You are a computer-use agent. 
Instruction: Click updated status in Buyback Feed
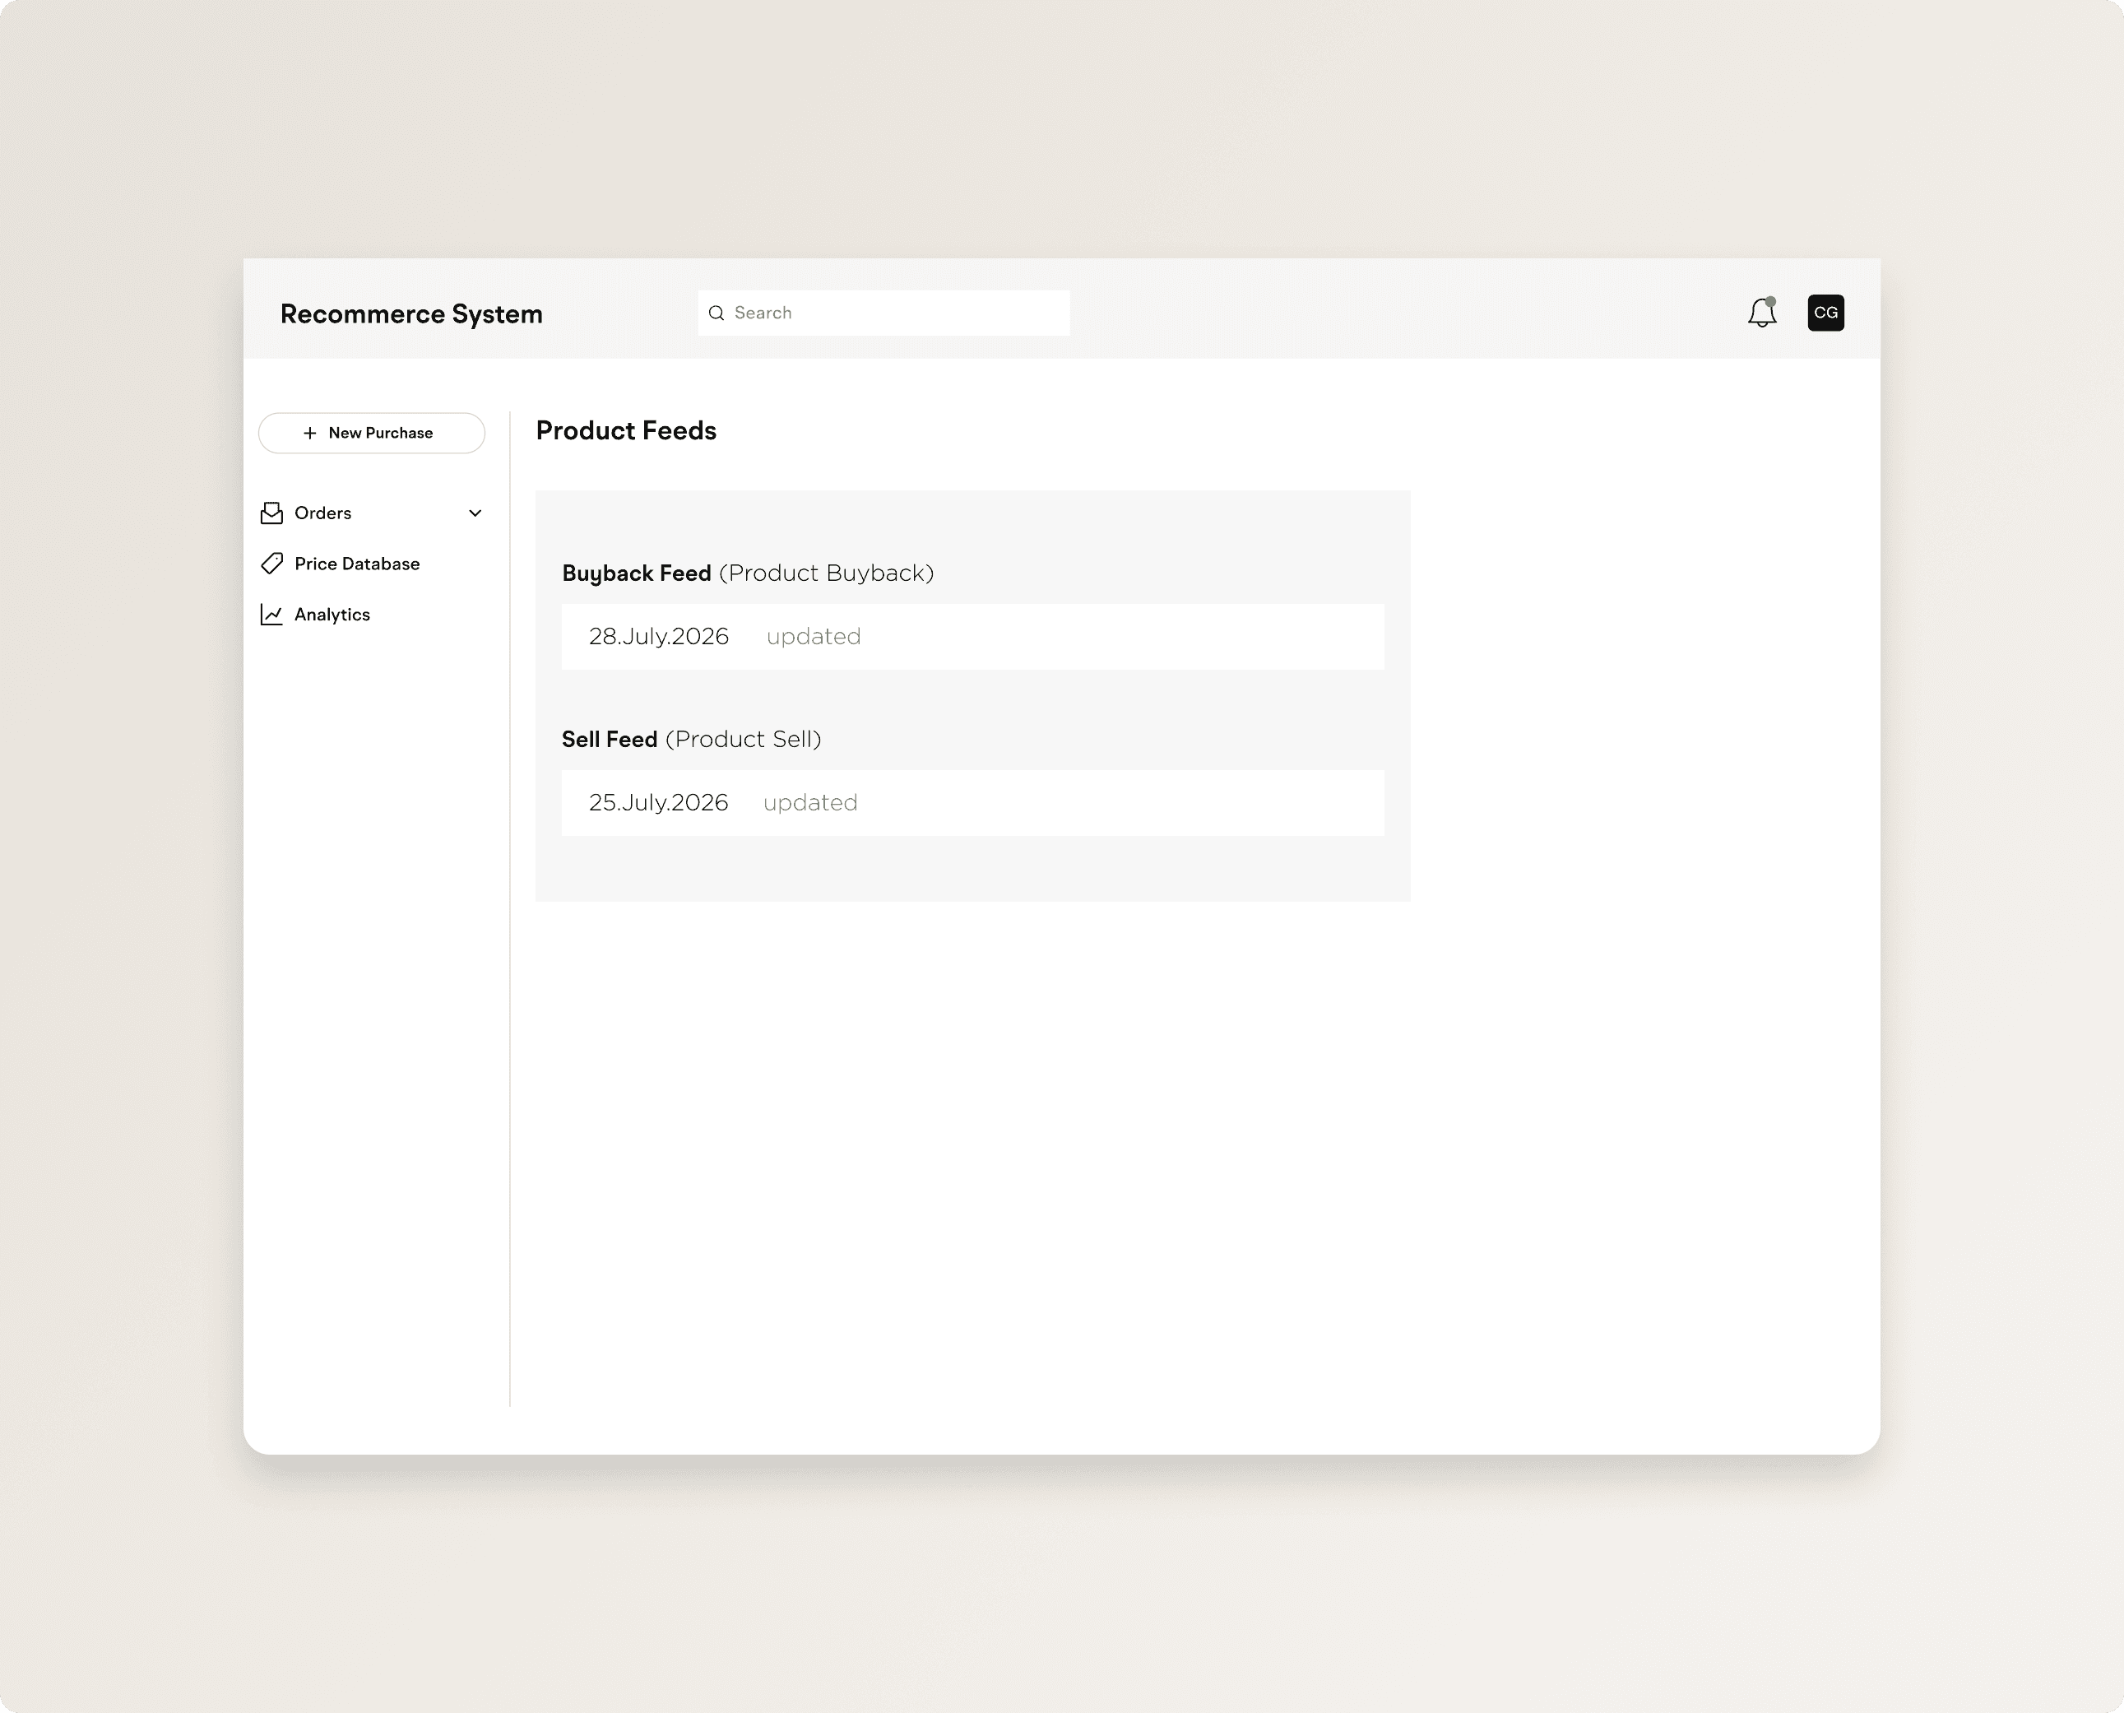pyautogui.click(x=813, y=637)
